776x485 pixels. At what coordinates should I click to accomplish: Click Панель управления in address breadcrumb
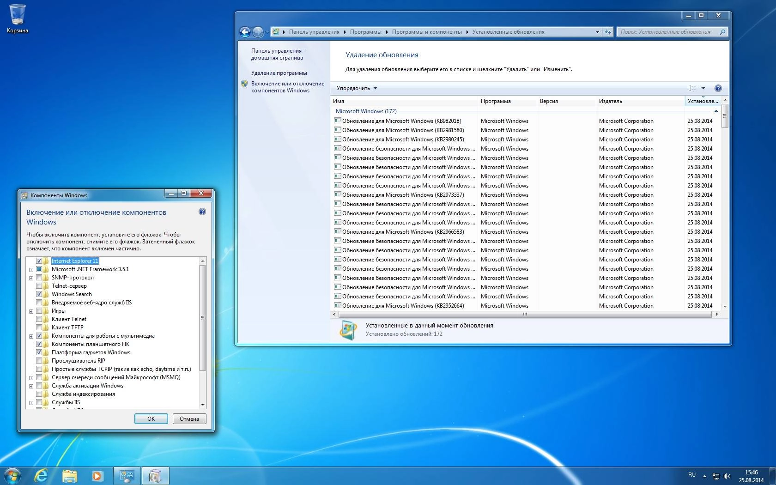(x=314, y=32)
